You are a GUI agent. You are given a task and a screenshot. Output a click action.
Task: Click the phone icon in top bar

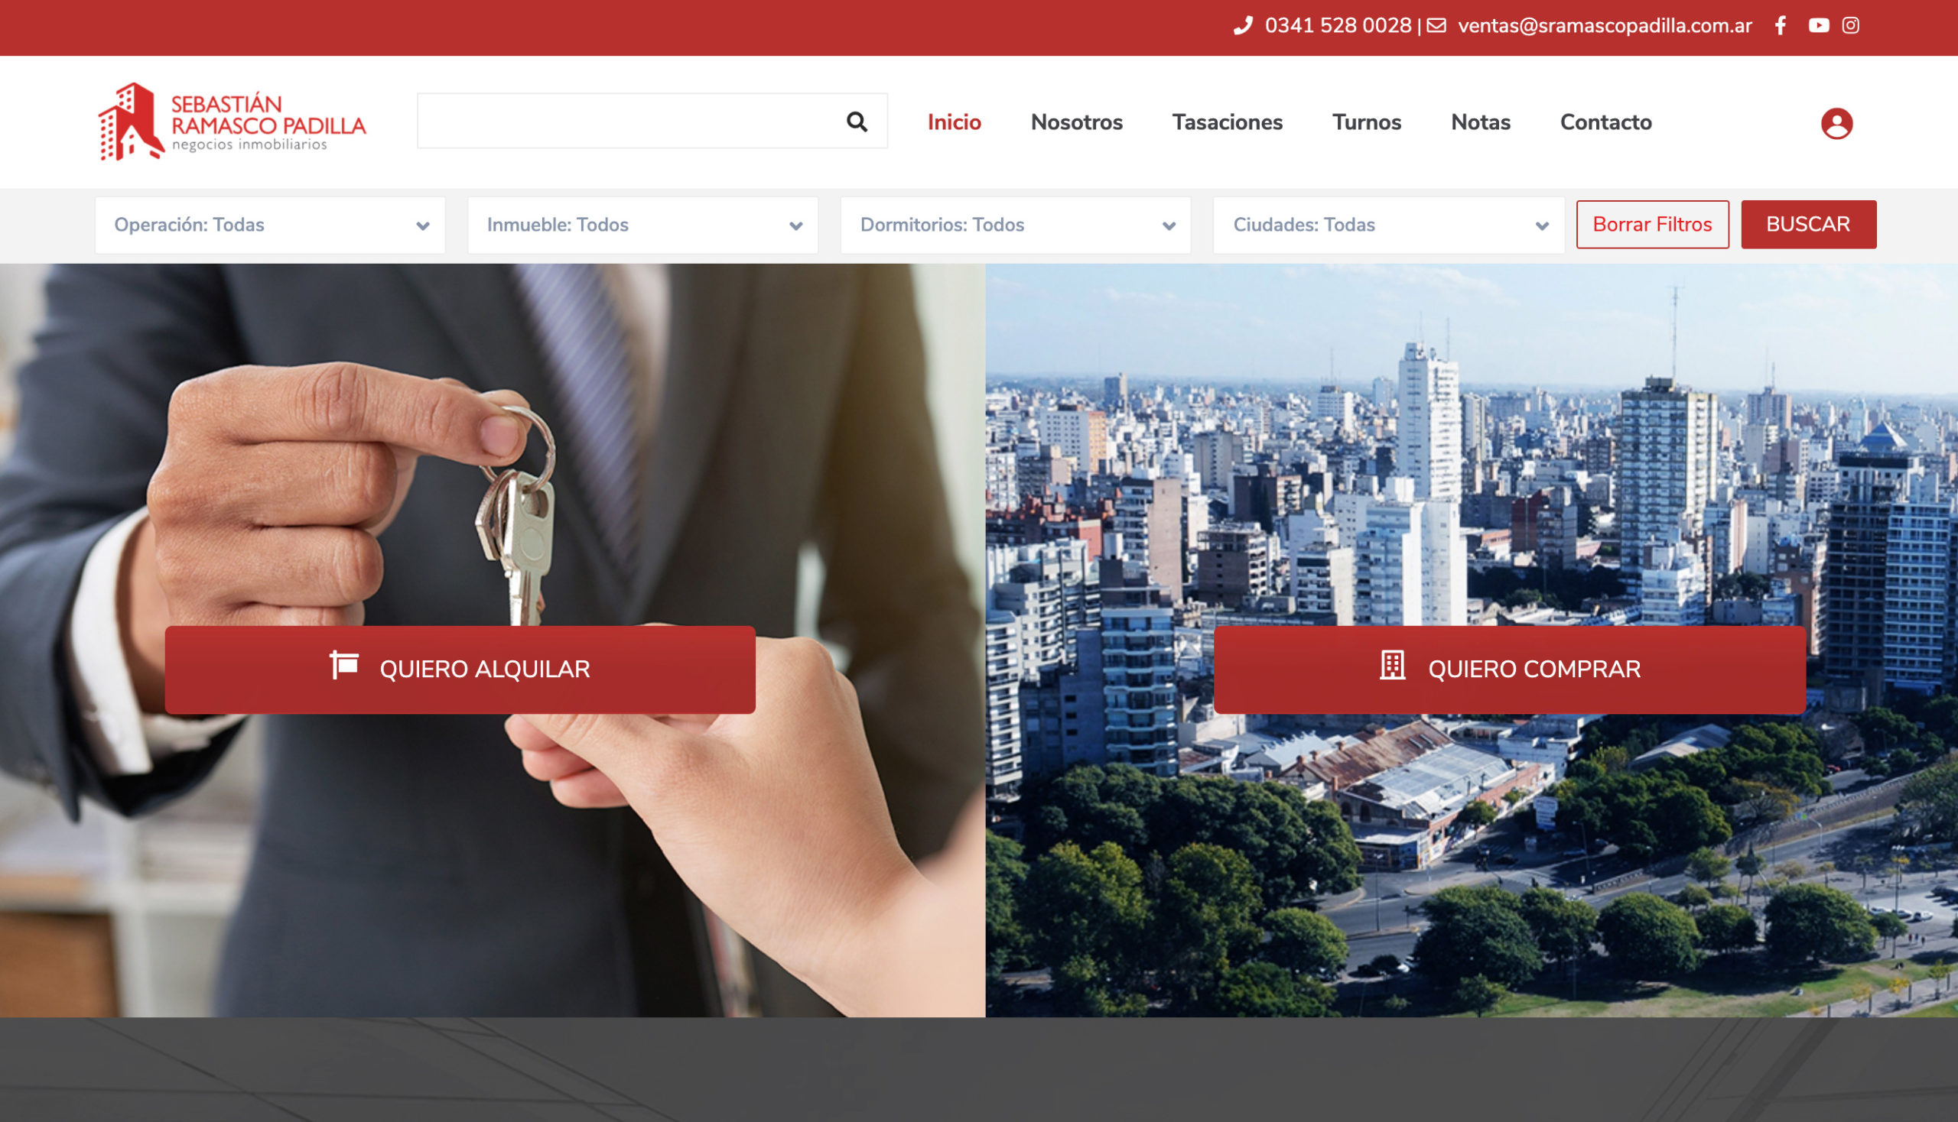click(x=1242, y=26)
